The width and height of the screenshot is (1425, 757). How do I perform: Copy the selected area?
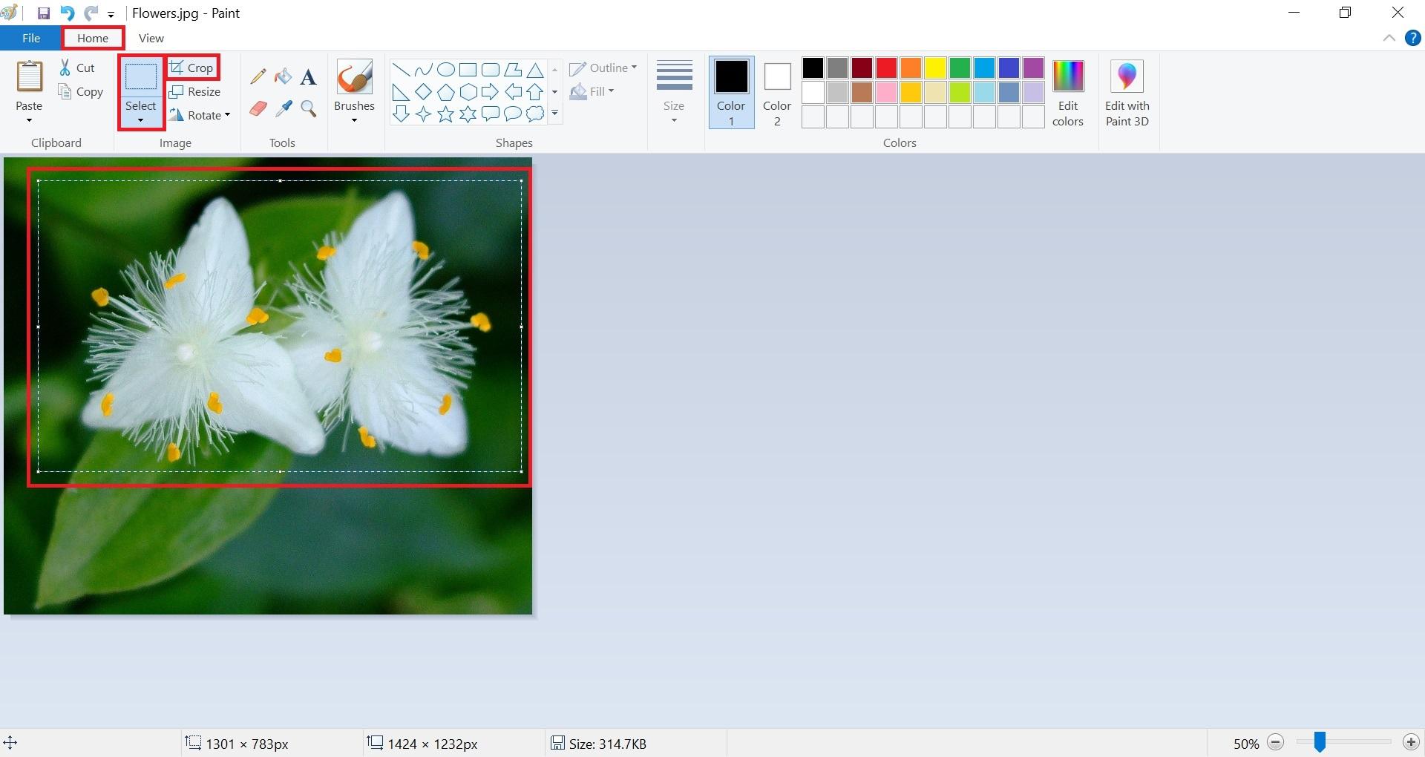pyautogui.click(x=80, y=91)
